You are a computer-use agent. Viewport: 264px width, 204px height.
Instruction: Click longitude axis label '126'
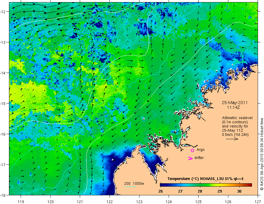tap(228, 202)
